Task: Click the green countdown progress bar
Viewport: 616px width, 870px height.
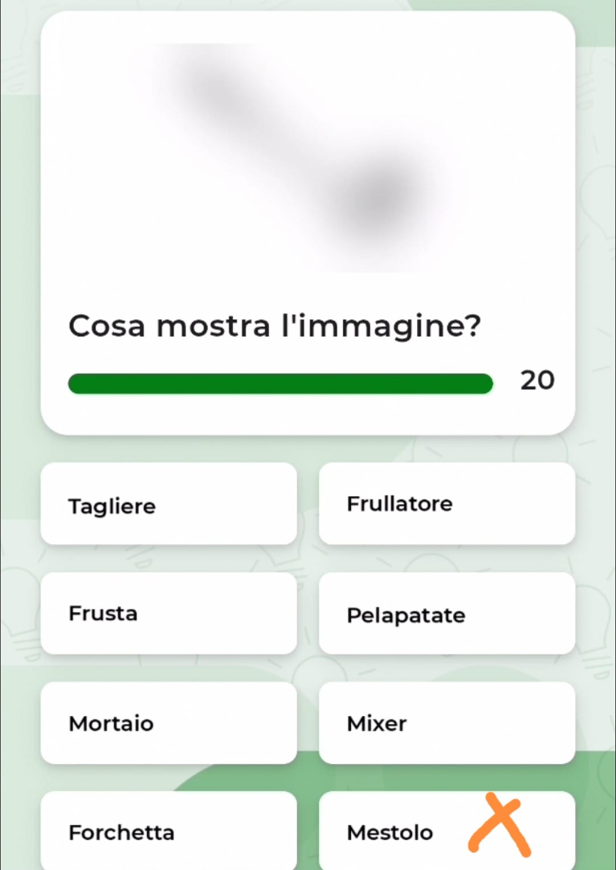Action: coord(280,384)
